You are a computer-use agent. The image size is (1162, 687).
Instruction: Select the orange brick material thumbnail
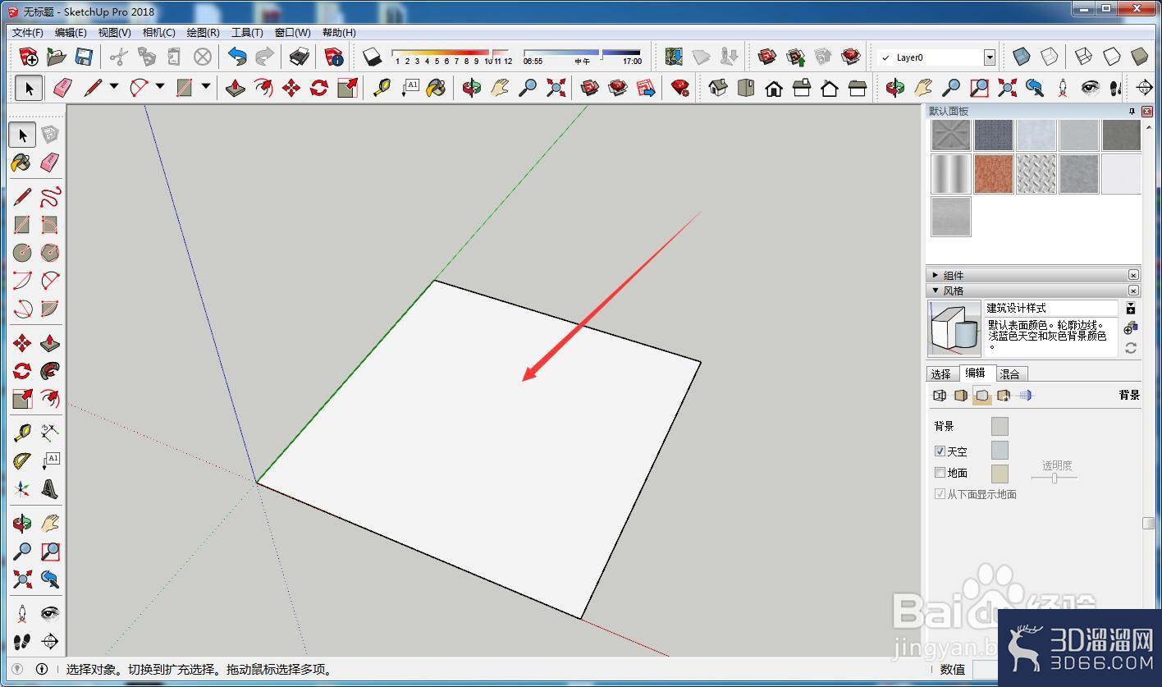click(994, 174)
